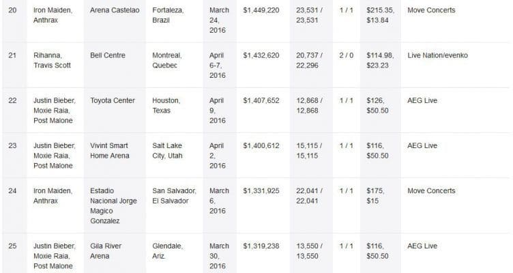
Task: Click the AEG Live promoter in row 22
Action: pos(422,100)
